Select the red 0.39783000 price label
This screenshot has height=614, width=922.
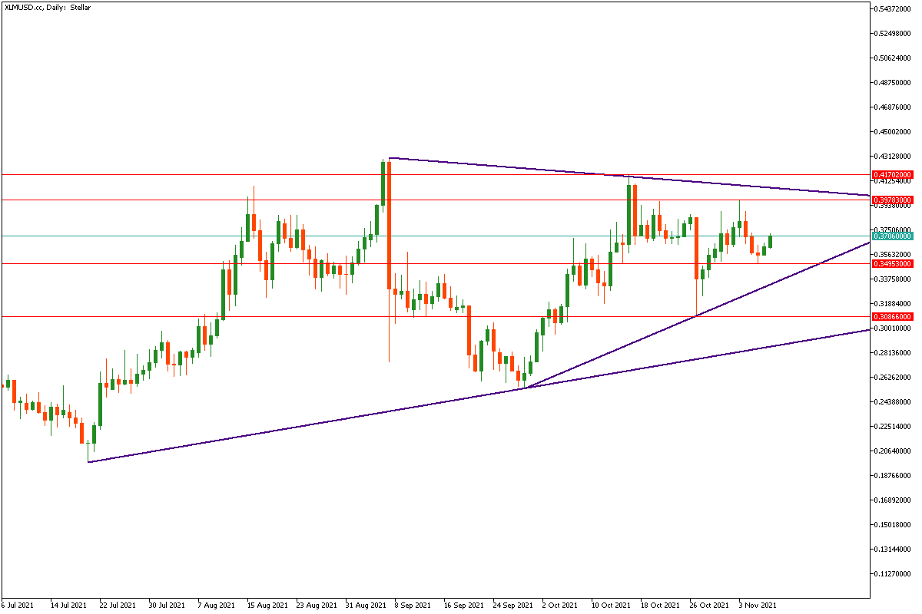pos(892,200)
